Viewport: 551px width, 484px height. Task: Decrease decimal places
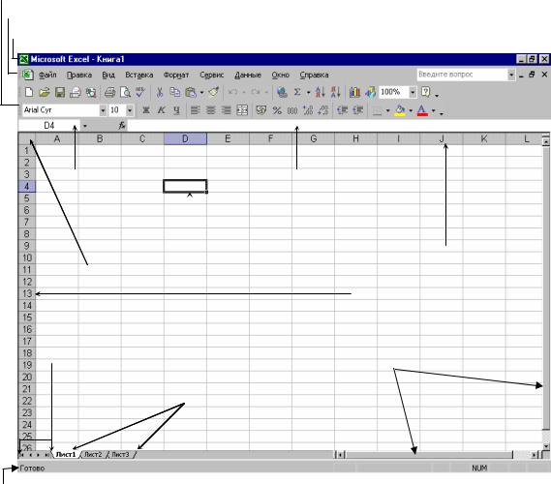pyautogui.click(x=322, y=110)
